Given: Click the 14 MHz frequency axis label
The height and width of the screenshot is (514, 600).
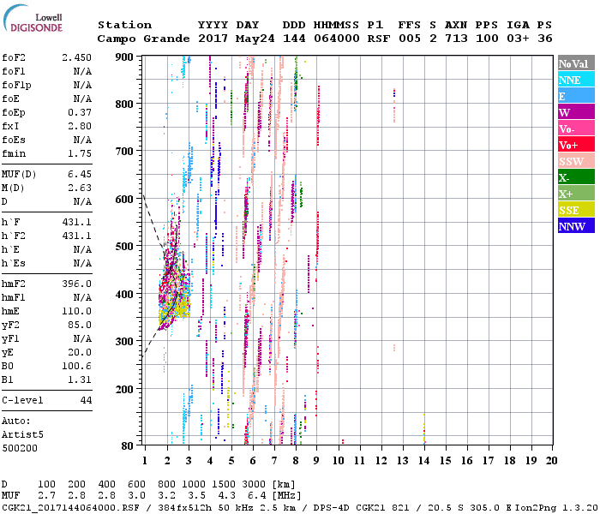Looking at the screenshot, I should 423,461.
